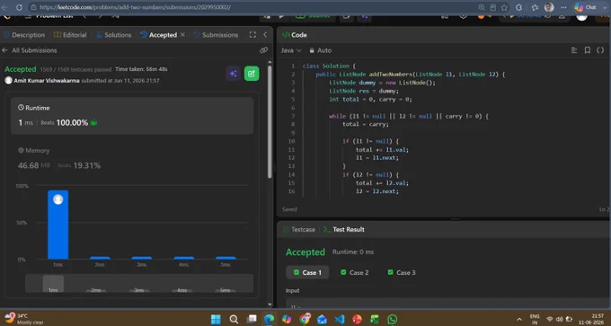Click the green write solution button

pyautogui.click(x=252, y=74)
